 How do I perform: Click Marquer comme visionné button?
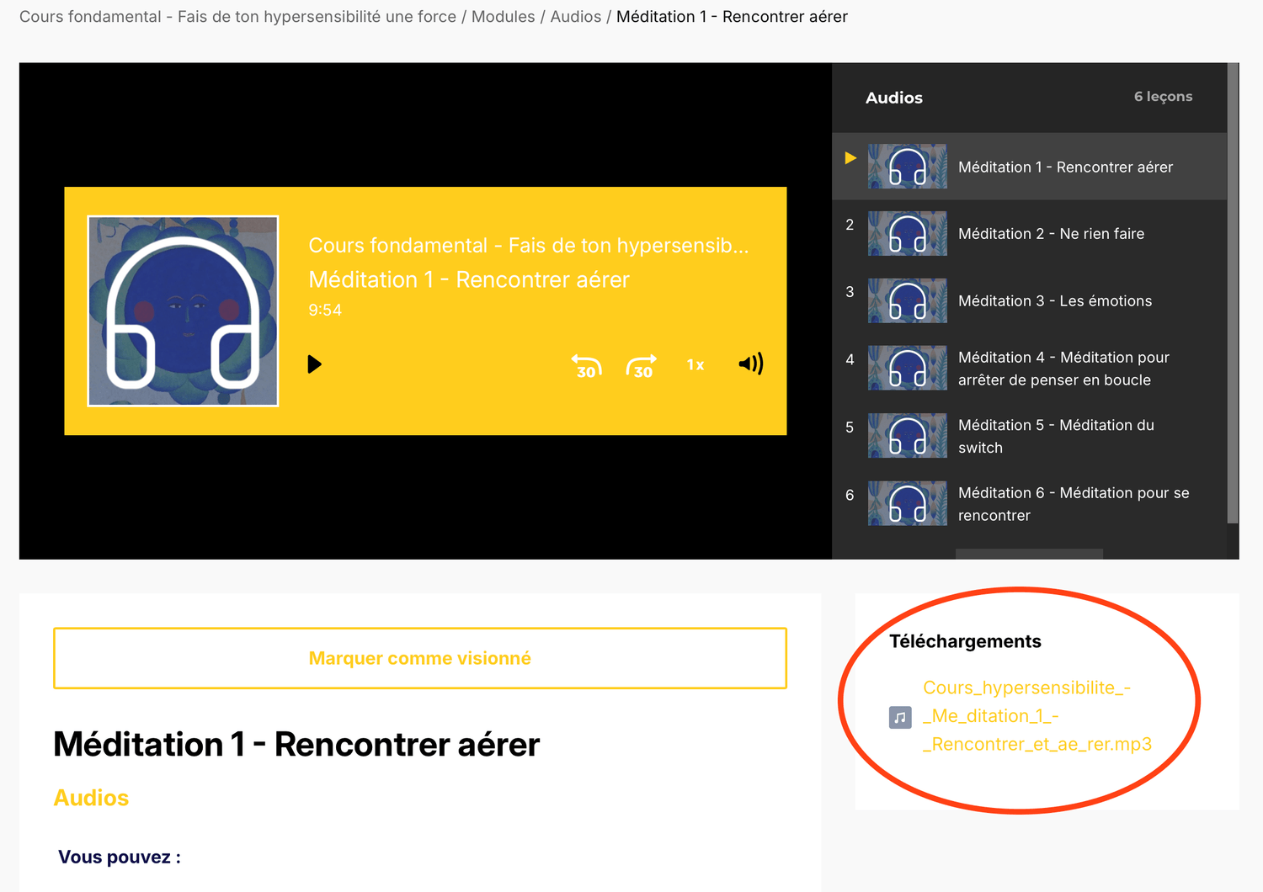coord(419,658)
